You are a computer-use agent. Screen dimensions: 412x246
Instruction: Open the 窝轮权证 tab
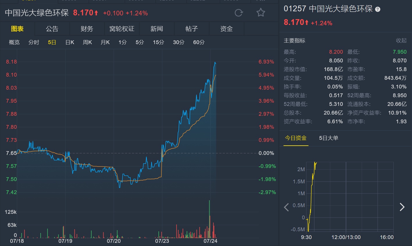pos(122,29)
